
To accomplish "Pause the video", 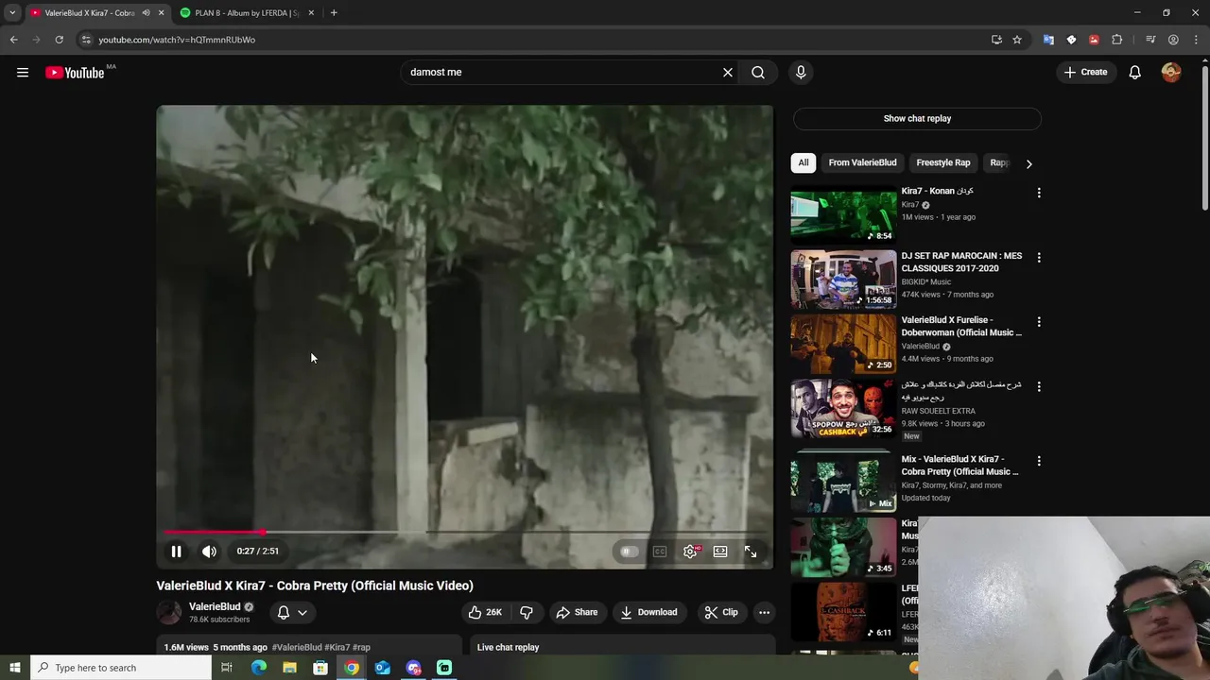I will click(176, 552).
